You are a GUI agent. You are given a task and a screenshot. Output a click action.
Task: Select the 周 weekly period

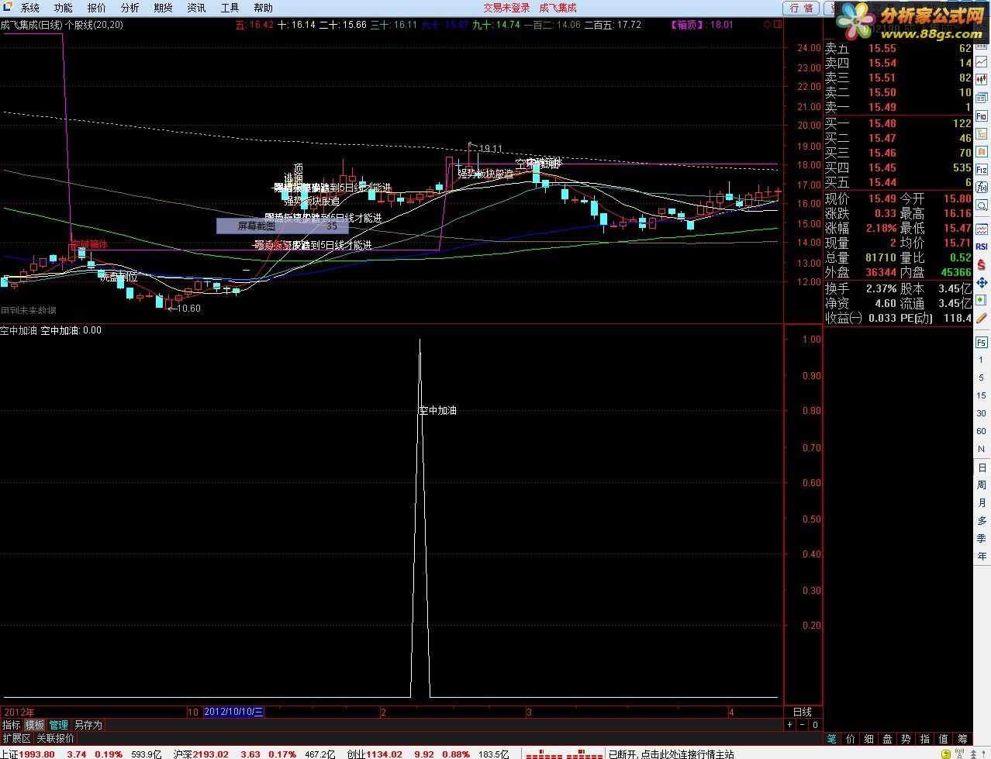[981, 485]
